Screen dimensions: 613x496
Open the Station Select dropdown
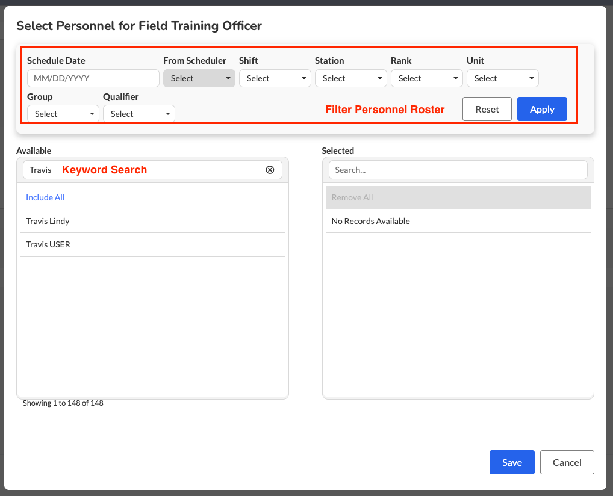[350, 78]
